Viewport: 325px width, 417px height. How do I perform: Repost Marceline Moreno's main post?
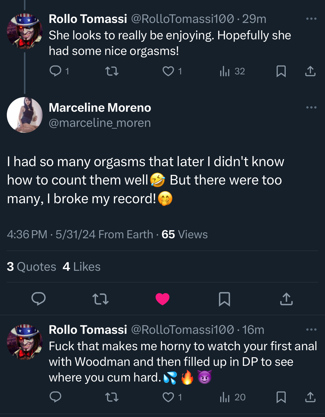pyautogui.click(x=101, y=299)
